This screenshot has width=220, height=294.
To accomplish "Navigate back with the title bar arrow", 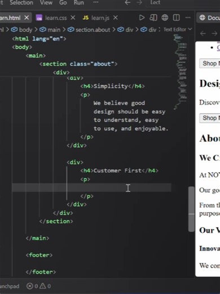I will (x=127, y=3).
